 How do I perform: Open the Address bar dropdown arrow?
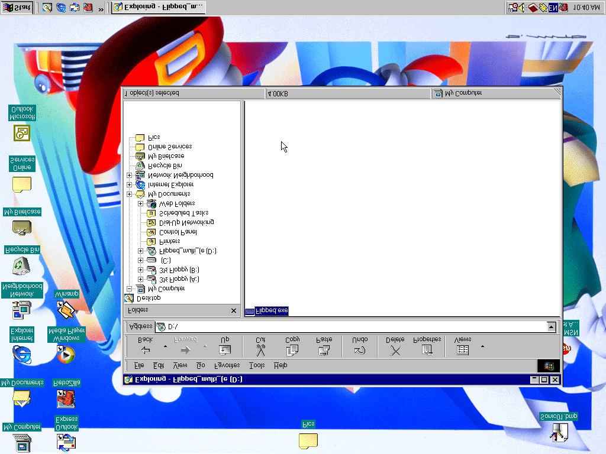click(x=552, y=326)
